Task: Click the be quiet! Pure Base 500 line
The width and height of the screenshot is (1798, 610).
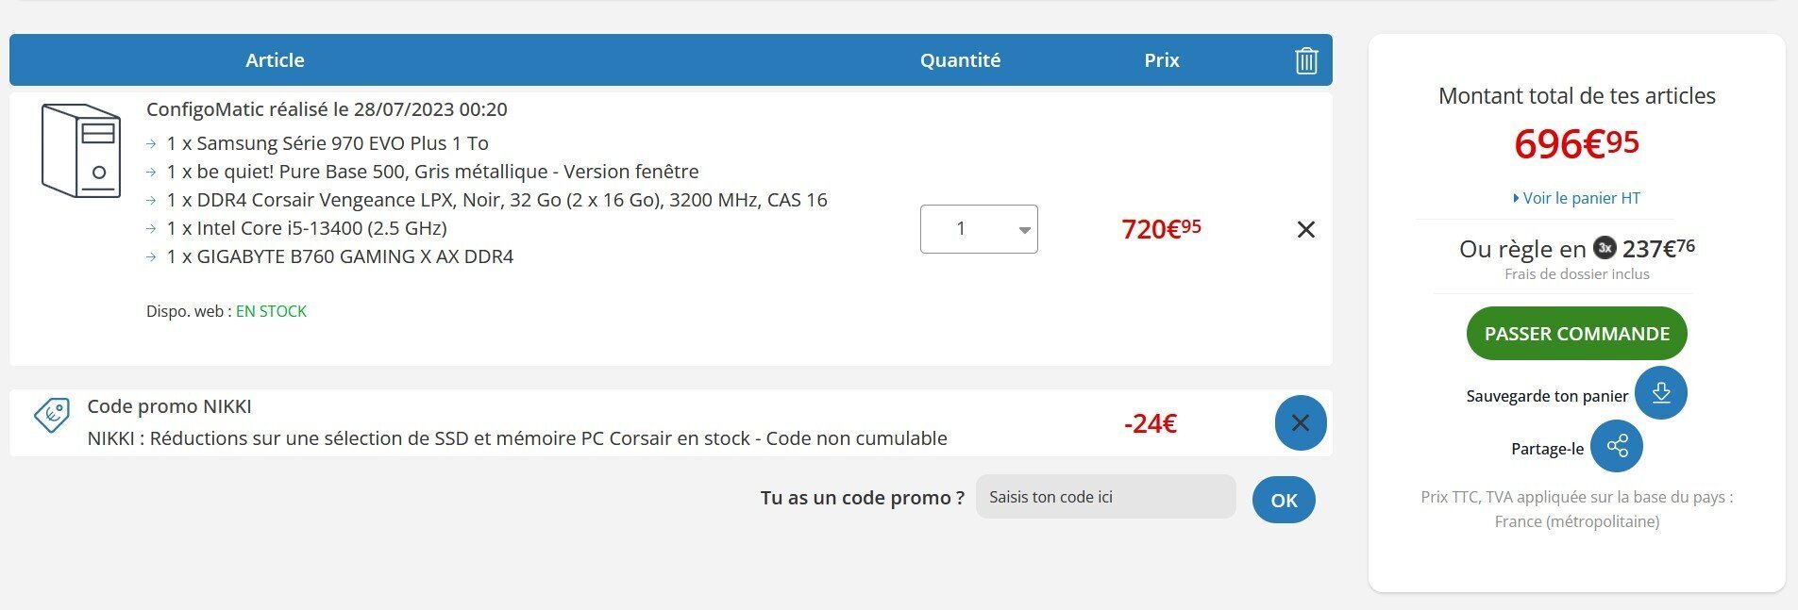Action: 432,172
